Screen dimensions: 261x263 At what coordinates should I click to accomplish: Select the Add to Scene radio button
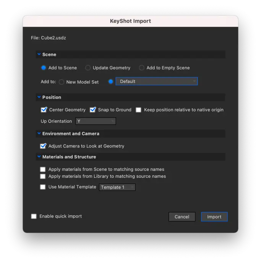pyautogui.click(x=44, y=68)
